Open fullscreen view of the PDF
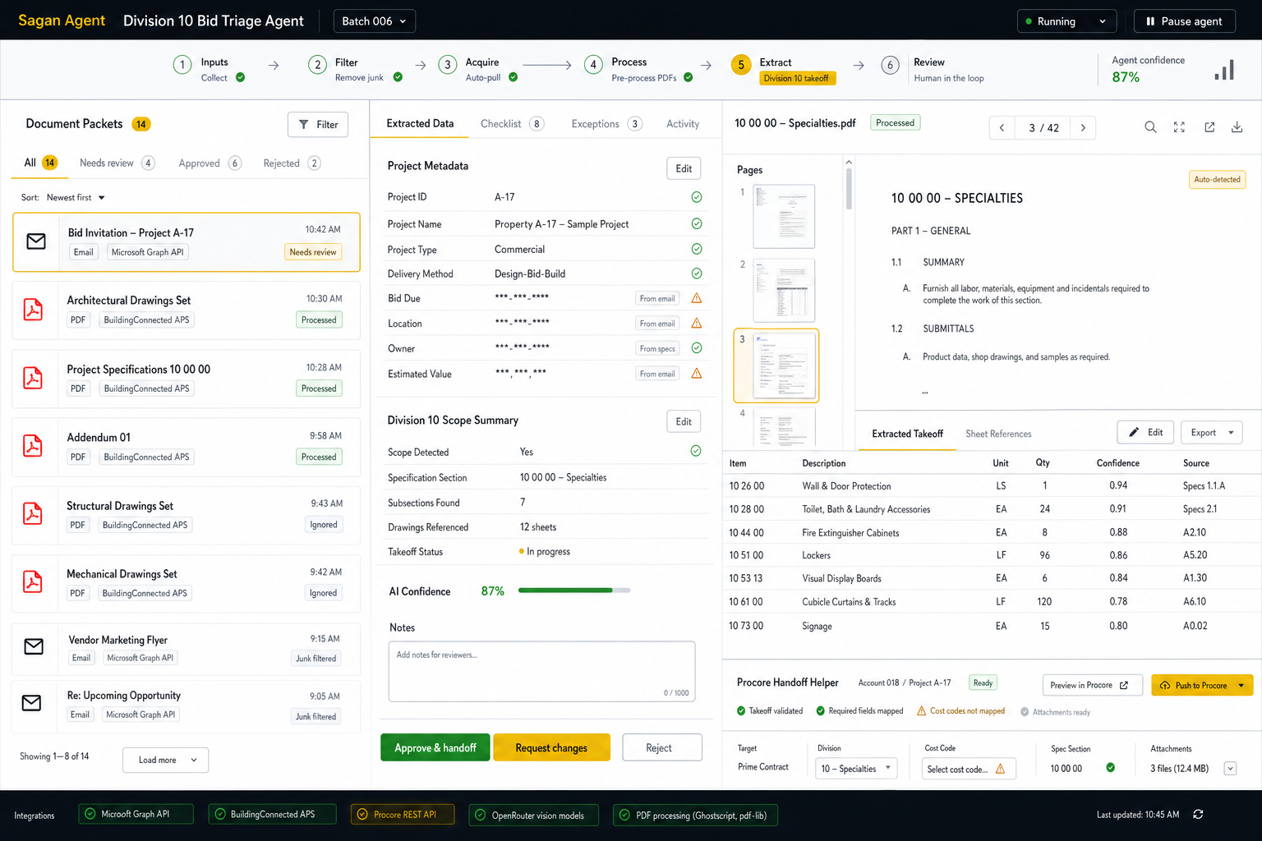The height and width of the screenshot is (841, 1262). (x=1179, y=127)
